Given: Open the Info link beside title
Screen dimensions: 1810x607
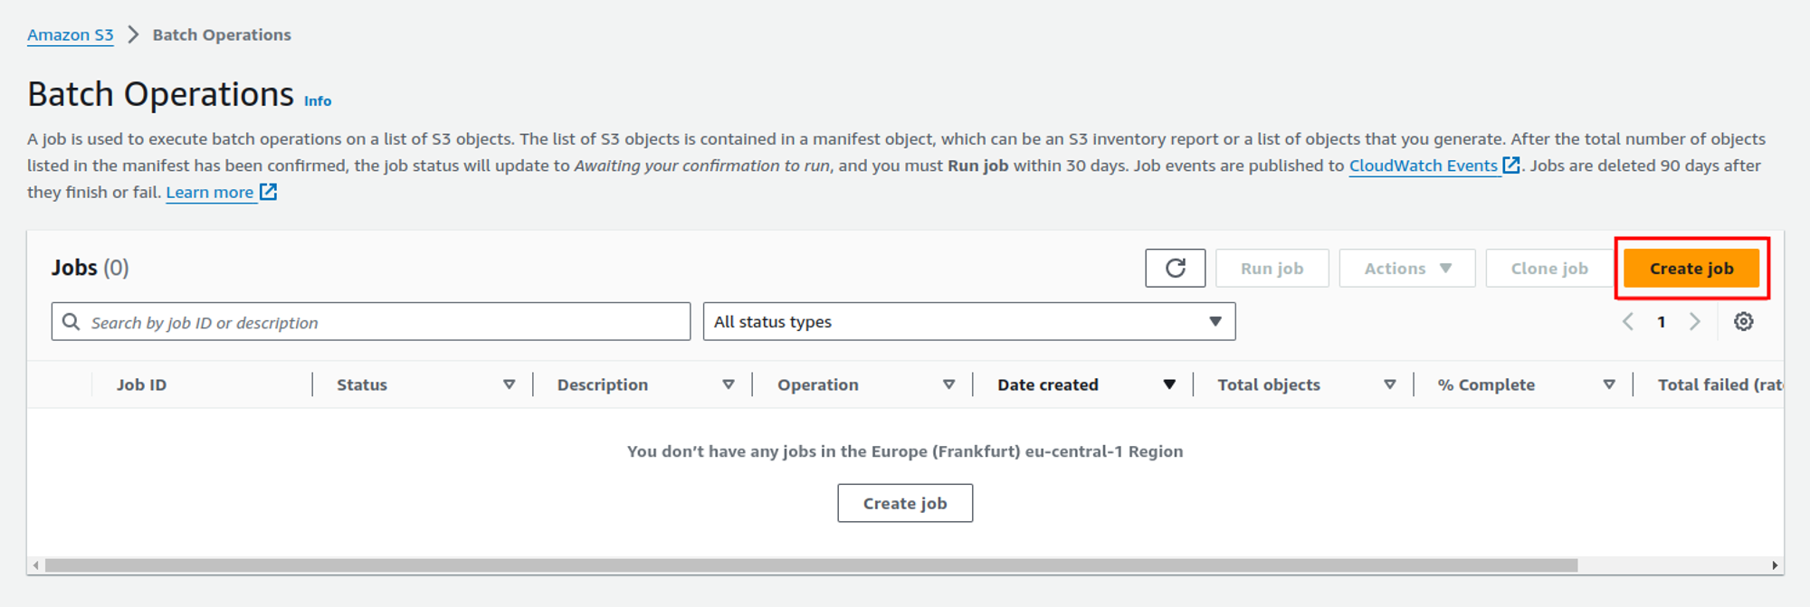Looking at the screenshot, I should 318,101.
